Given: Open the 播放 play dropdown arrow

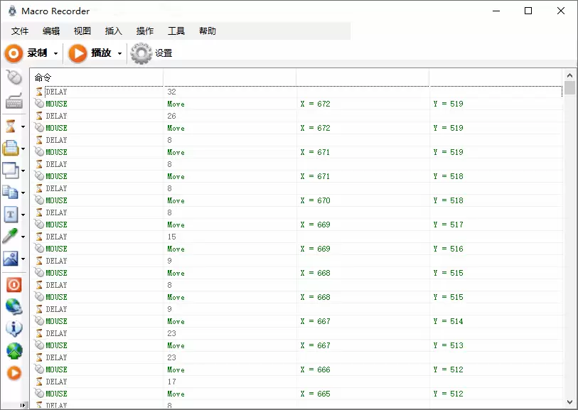Looking at the screenshot, I should [120, 54].
